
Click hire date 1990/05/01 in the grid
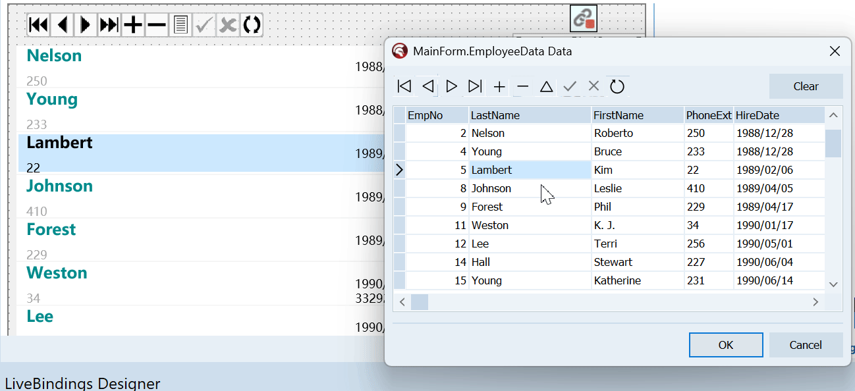(x=779, y=244)
